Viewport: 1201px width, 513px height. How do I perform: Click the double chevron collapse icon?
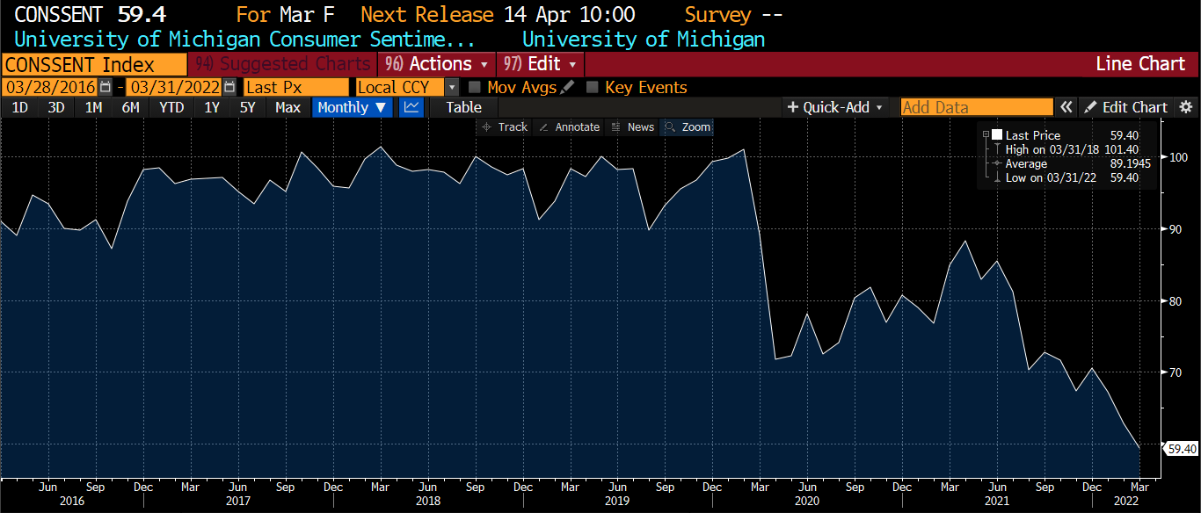click(1066, 107)
